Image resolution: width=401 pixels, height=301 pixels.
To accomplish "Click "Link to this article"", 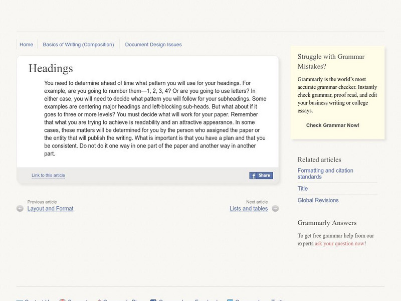I will [48, 176].
